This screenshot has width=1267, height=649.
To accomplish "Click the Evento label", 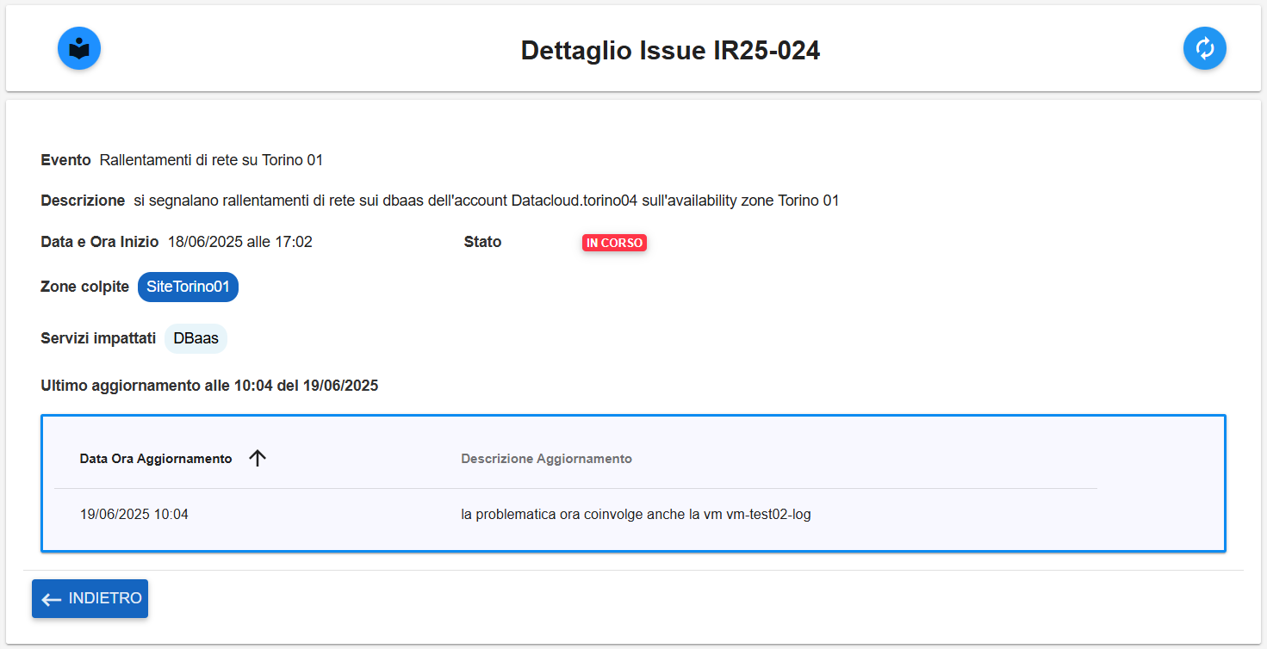I will [x=65, y=160].
